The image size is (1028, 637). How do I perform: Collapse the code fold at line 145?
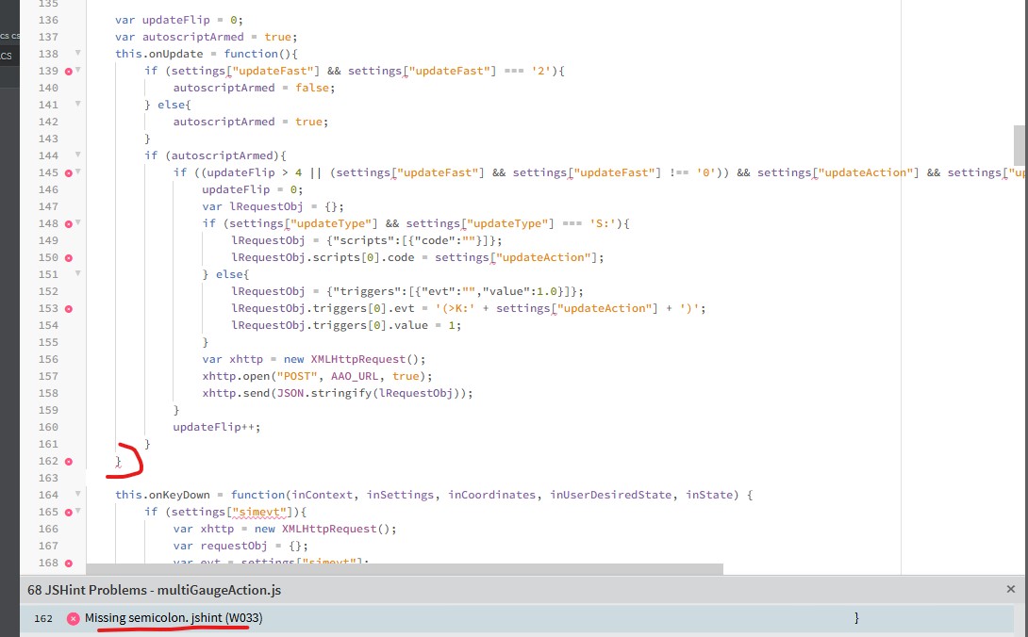[x=78, y=171]
